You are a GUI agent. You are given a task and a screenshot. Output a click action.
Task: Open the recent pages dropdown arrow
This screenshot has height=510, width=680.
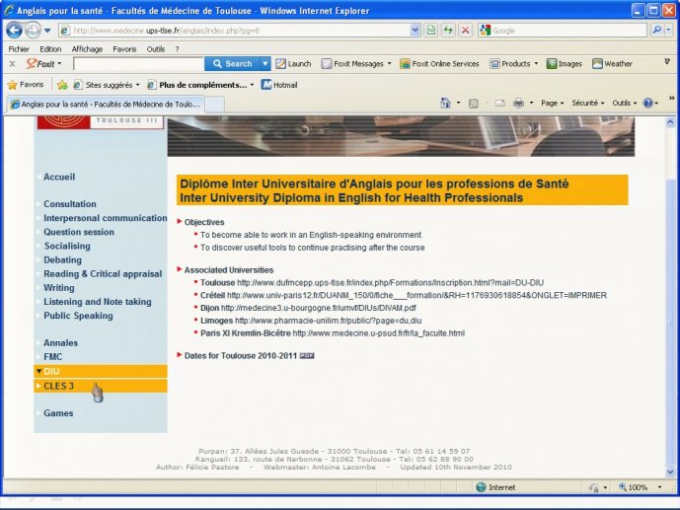47,31
